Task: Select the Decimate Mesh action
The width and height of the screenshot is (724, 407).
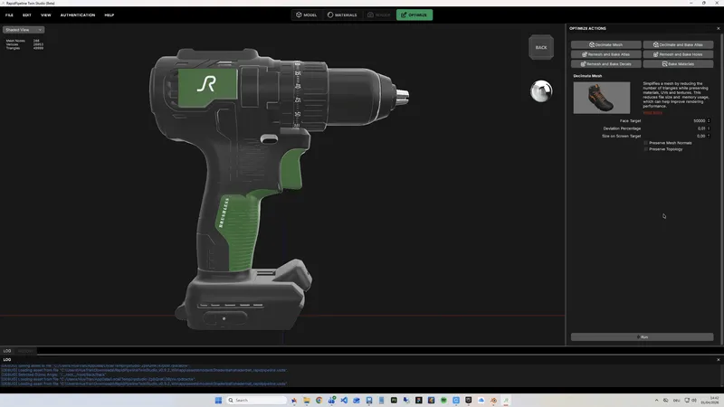Action: (606, 44)
